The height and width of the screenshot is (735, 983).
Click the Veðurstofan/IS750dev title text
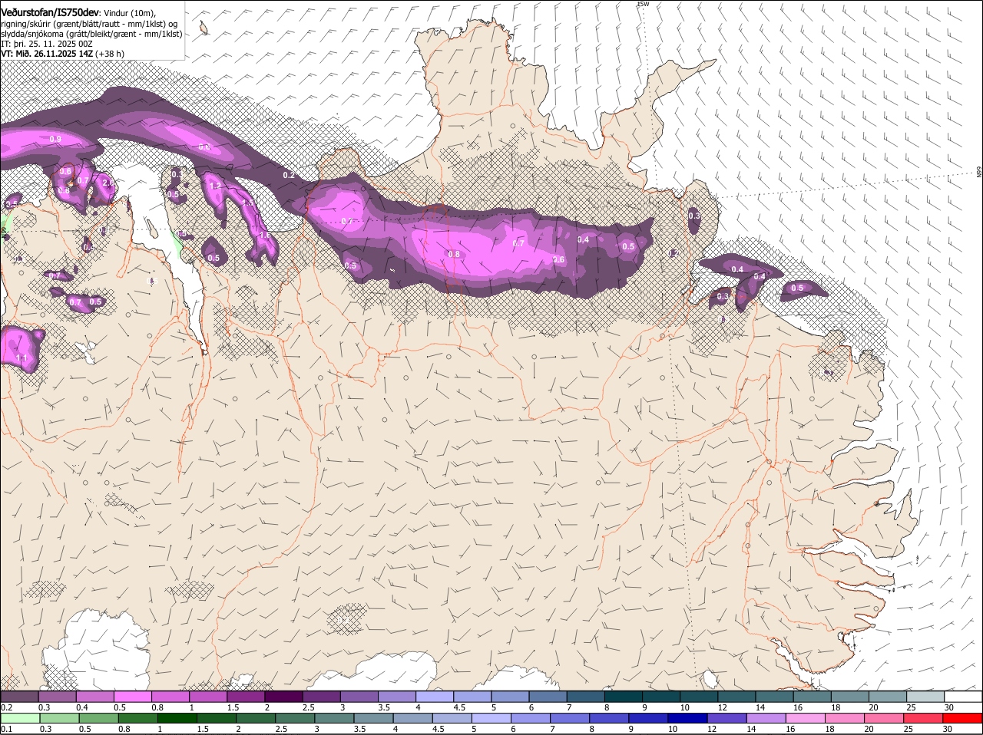[x=50, y=12]
